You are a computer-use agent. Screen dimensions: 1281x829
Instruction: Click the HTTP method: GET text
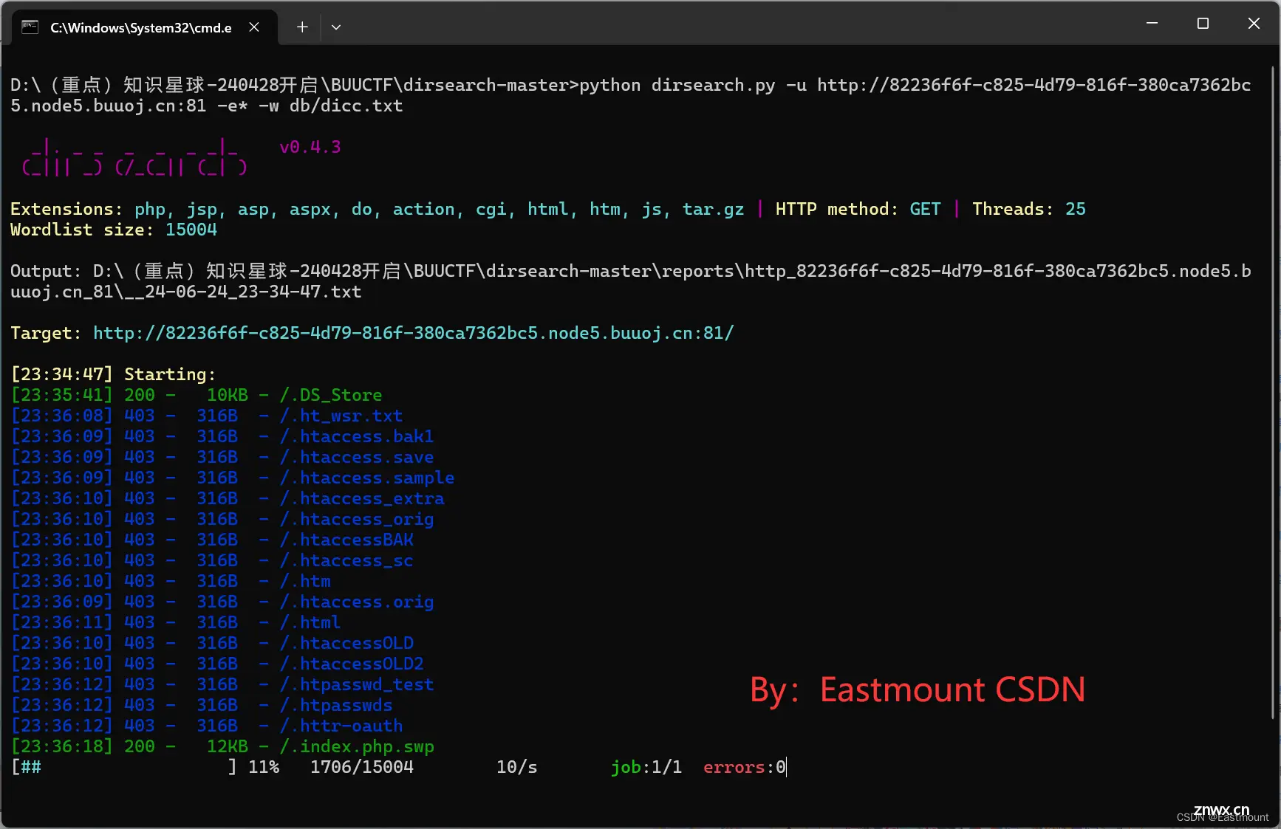(x=858, y=209)
